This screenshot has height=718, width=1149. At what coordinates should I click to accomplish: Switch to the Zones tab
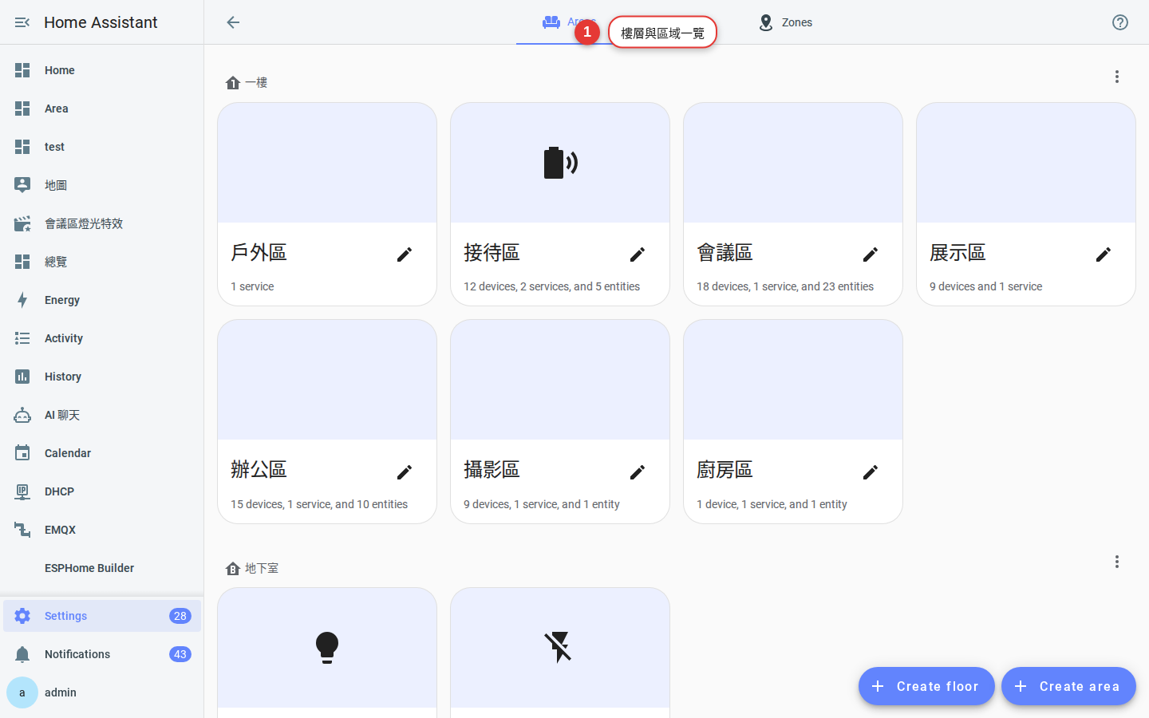785,22
